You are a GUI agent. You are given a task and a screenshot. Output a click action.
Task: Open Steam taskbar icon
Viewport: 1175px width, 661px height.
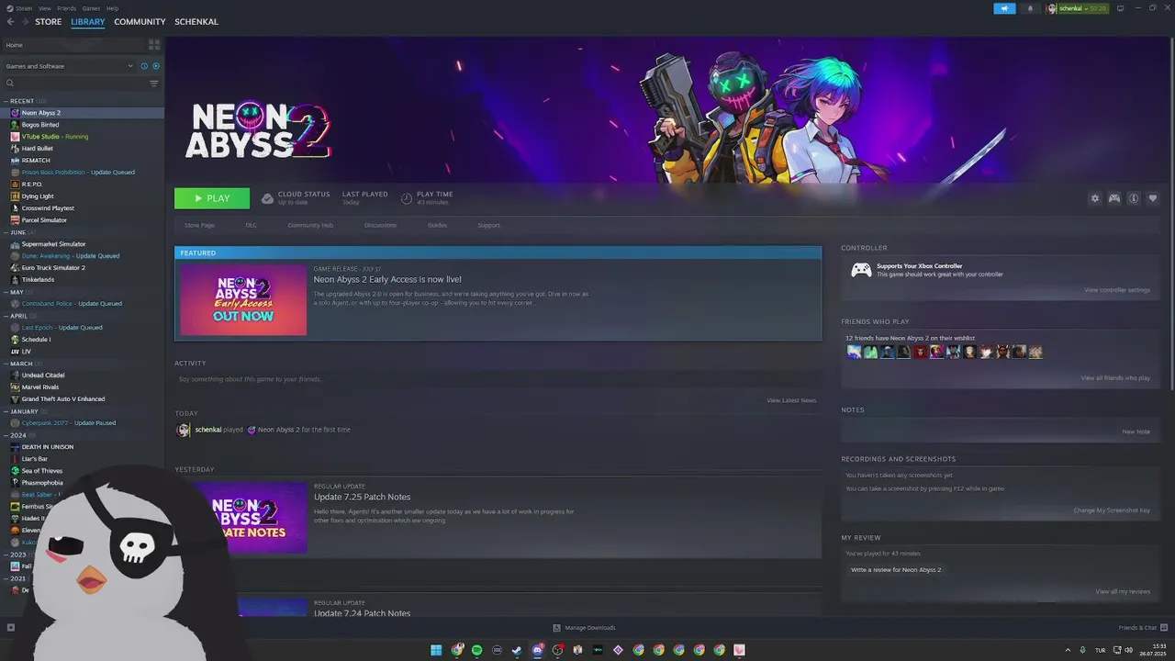click(517, 650)
